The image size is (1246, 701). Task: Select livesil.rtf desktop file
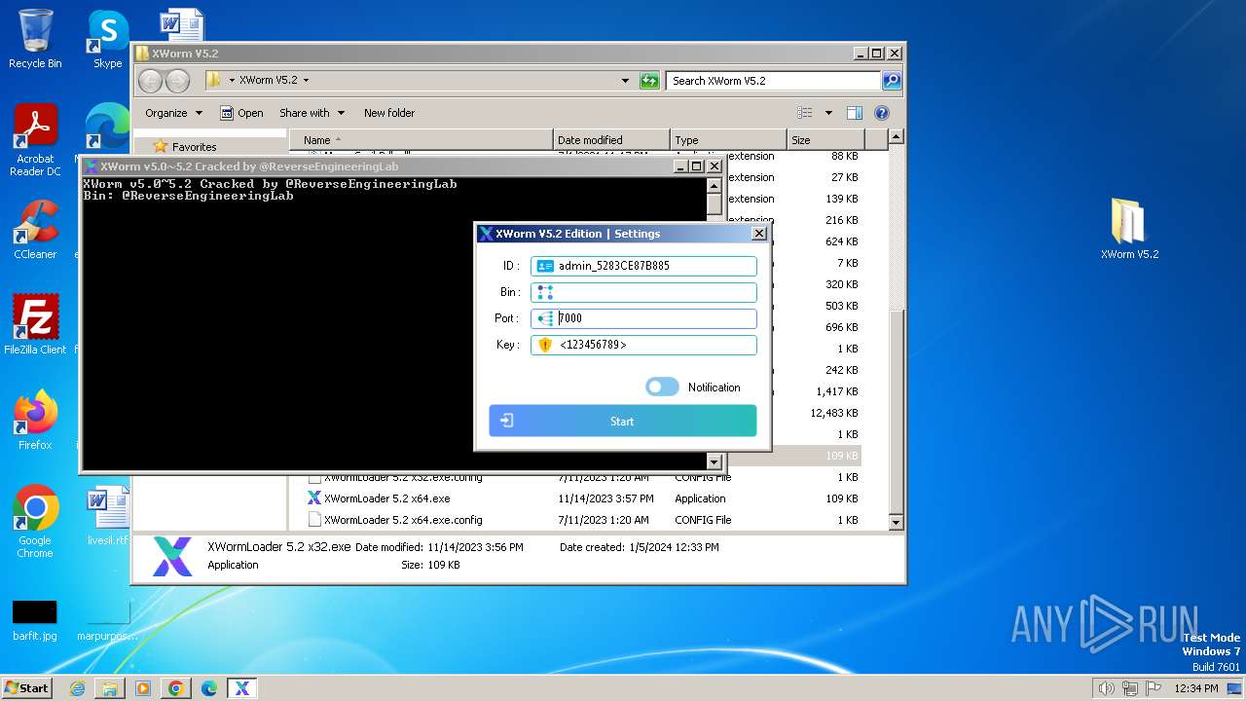(107, 516)
